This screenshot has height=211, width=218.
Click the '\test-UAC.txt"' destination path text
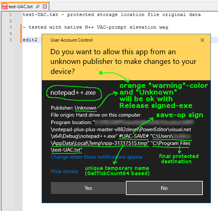tap(66, 150)
